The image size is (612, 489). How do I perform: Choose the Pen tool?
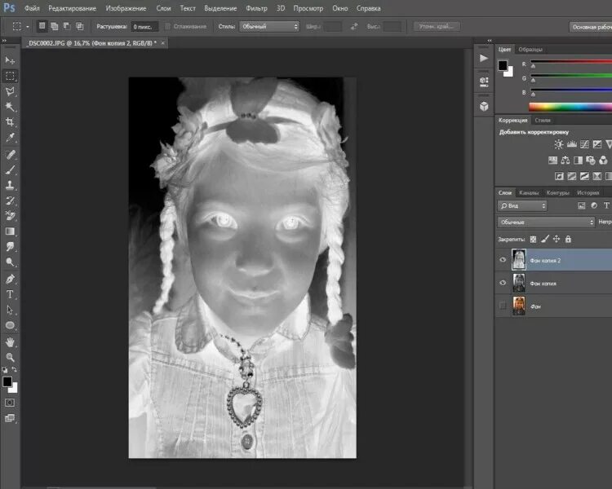click(x=11, y=279)
